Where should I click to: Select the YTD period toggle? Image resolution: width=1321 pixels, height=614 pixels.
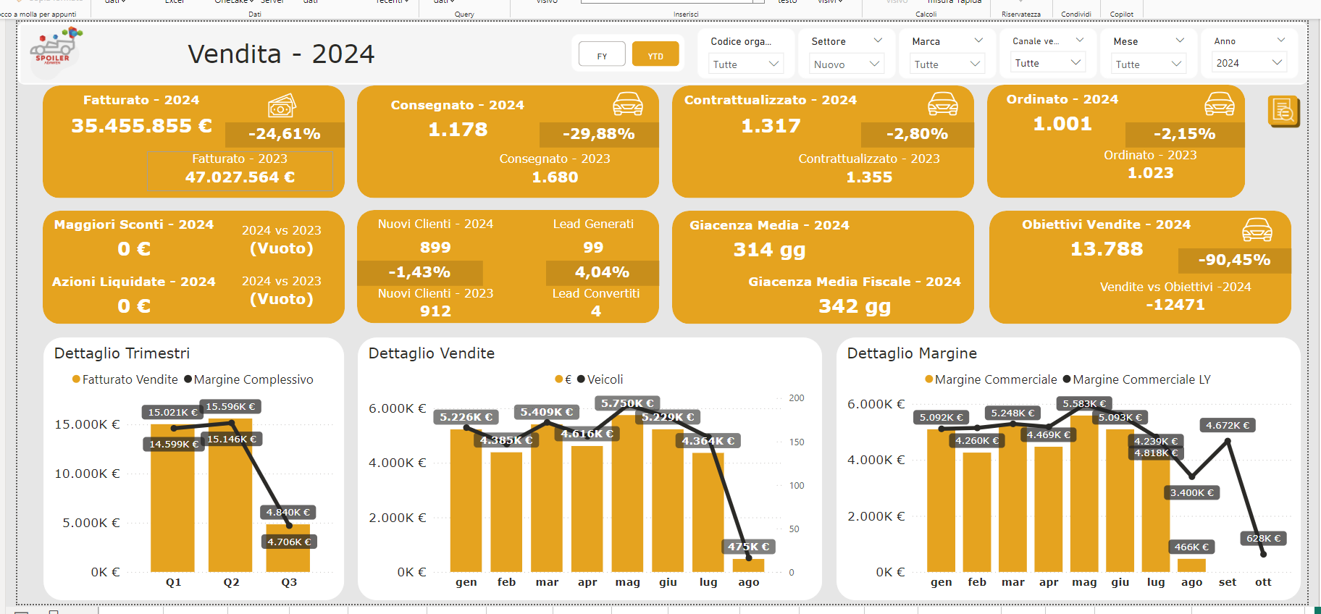point(655,55)
